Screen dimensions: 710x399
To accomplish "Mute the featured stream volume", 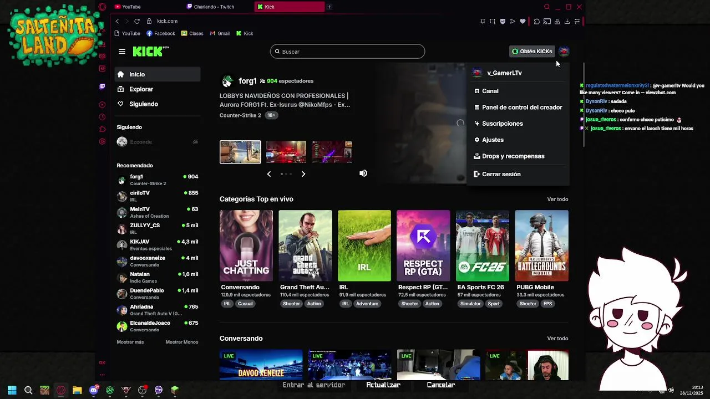I will pos(363,173).
